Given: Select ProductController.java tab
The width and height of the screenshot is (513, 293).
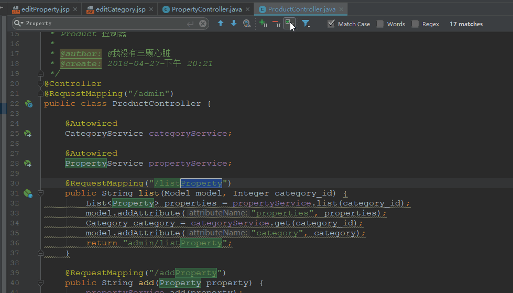Looking at the screenshot, I should coord(302,9).
